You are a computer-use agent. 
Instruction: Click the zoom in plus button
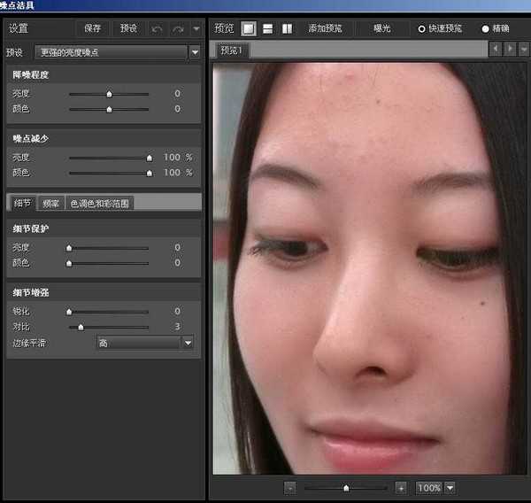(401, 488)
